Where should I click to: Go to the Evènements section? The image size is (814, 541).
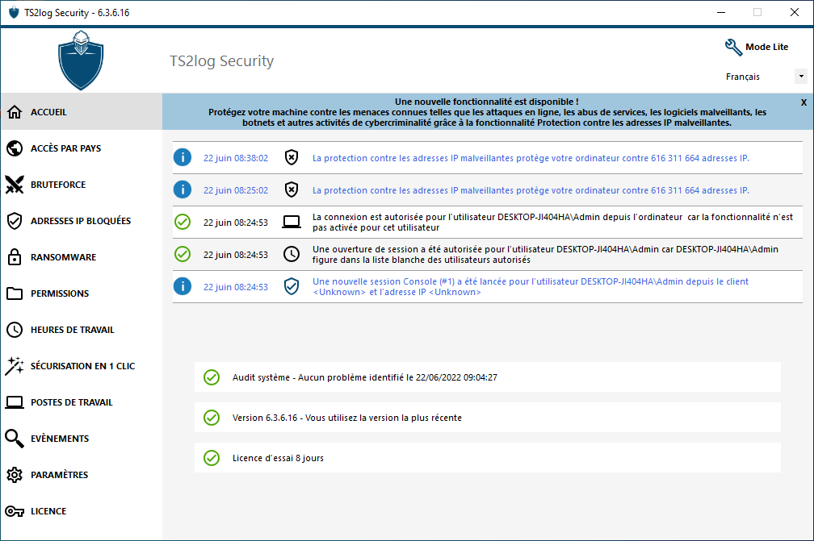click(x=82, y=439)
